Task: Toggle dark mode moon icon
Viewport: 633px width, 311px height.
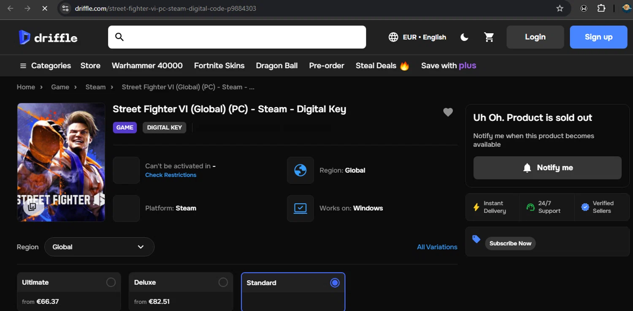Action: (x=464, y=37)
